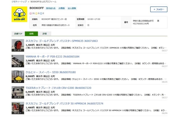The width and height of the screenshot is (179, 117).
Task: Click the YAMAHA listing description text
Action: [96, 64]
